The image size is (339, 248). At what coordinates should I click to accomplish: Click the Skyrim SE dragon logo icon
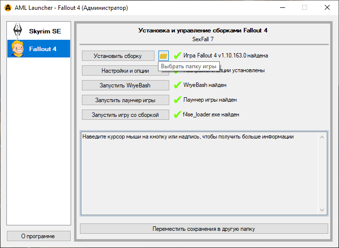coord(19,30)
